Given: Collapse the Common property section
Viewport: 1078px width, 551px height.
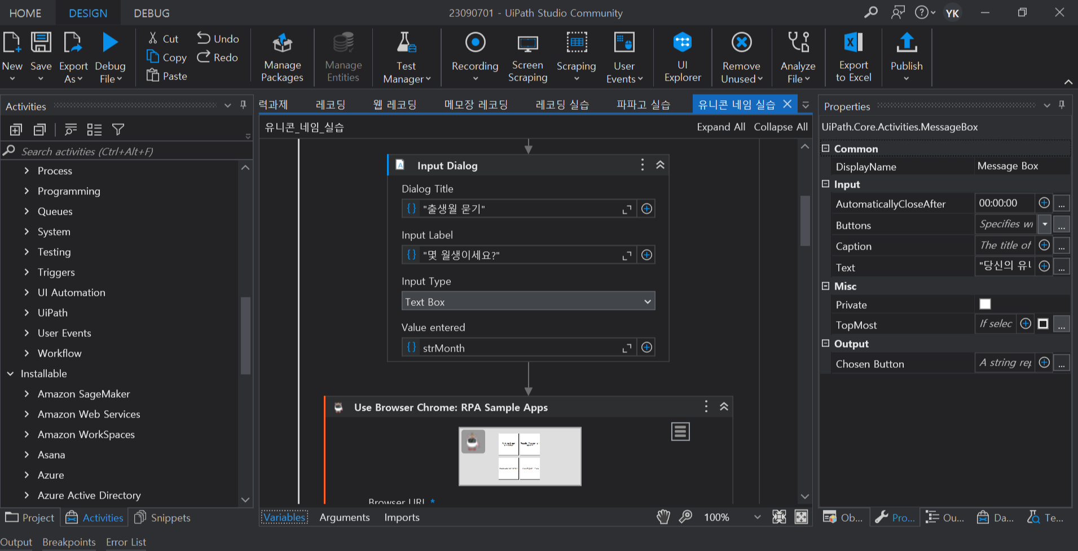Looking at the screenshot, I should [825, 148].
